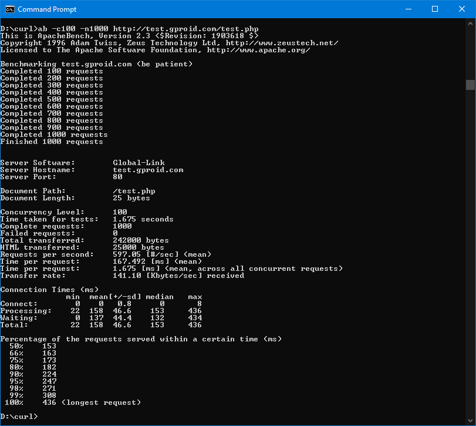Open the Command Prompt system menu icon

point(9,9)
